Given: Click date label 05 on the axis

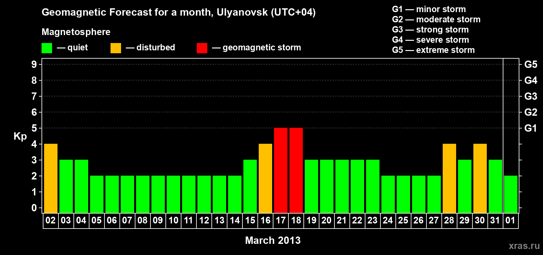Looking at the screenshot, I should 96,220.
